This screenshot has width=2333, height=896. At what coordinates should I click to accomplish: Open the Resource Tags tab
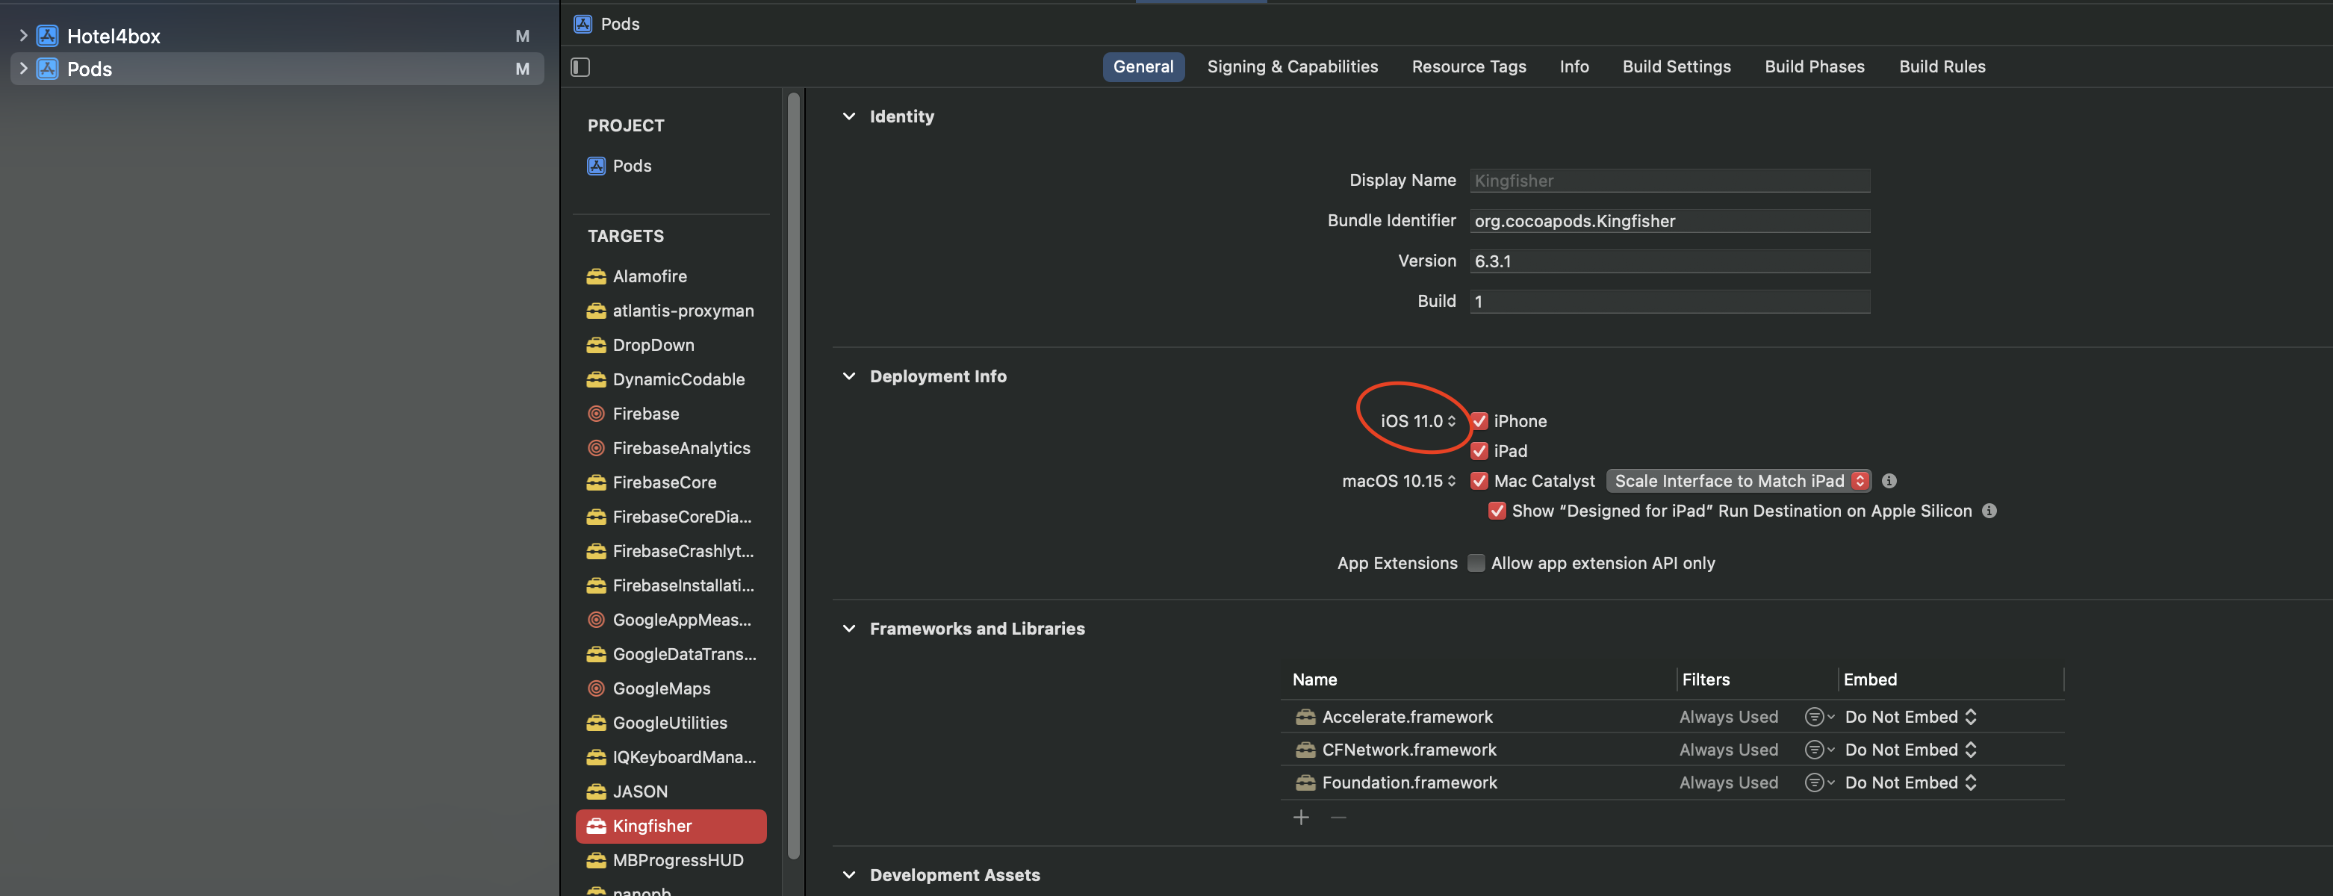tap(1469, 67)
